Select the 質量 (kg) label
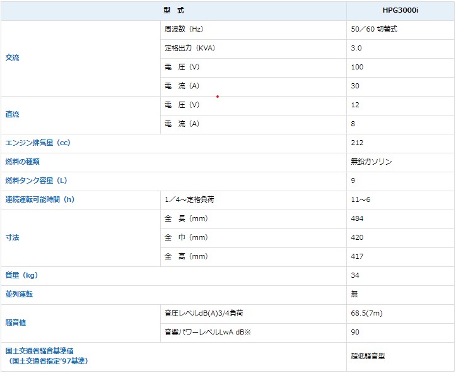The height and width of the screenshot is (373, 456). tap(21, 275)
